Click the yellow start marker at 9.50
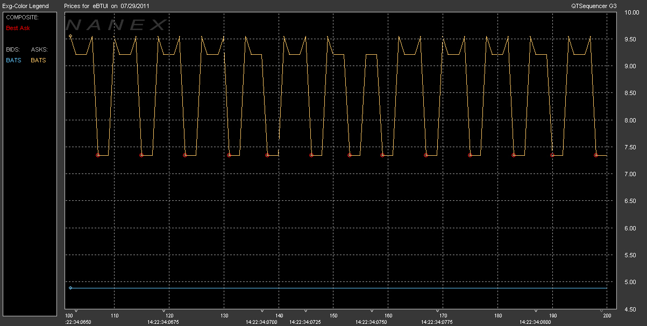Viewport: 647px width, 326px height. pyautogui.click(x=70, y=37)
